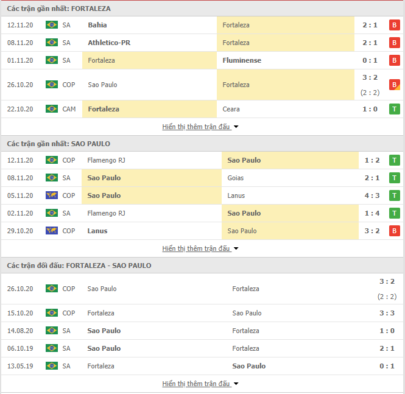
Task: Expand more matches under Sao Paulo recent games
Action: 200,248
